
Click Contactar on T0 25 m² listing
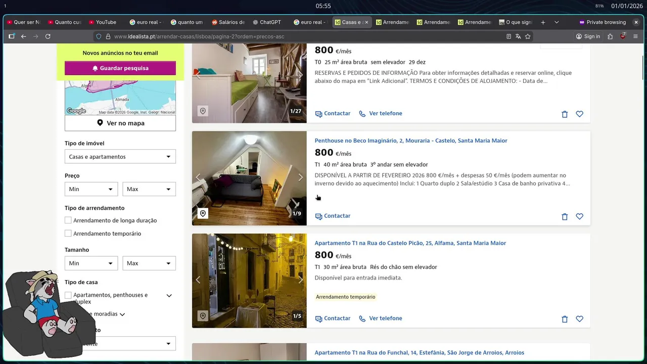(x=333, y=114)
